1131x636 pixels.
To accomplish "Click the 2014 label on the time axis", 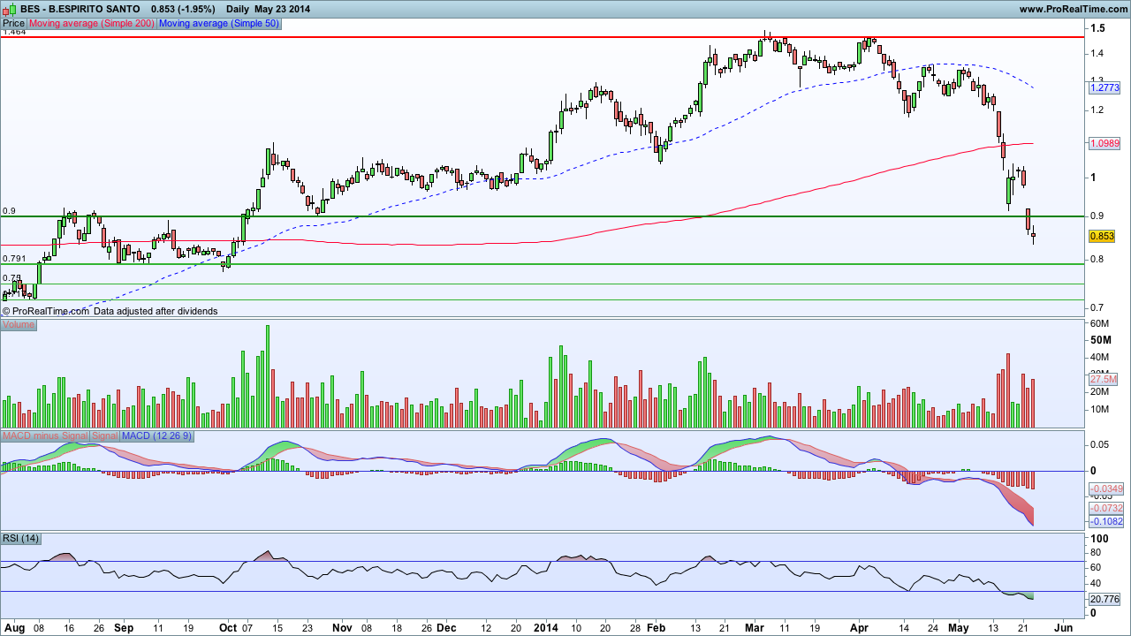I will point(545,628).
